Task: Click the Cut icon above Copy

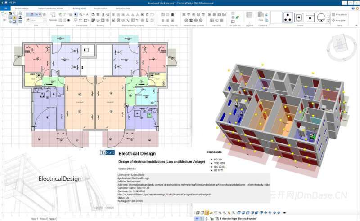Action: [266, 15]
